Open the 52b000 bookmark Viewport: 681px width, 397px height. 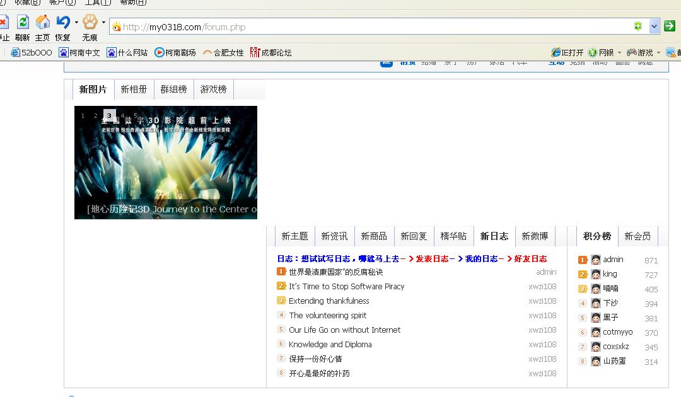(x=32, y=52)
